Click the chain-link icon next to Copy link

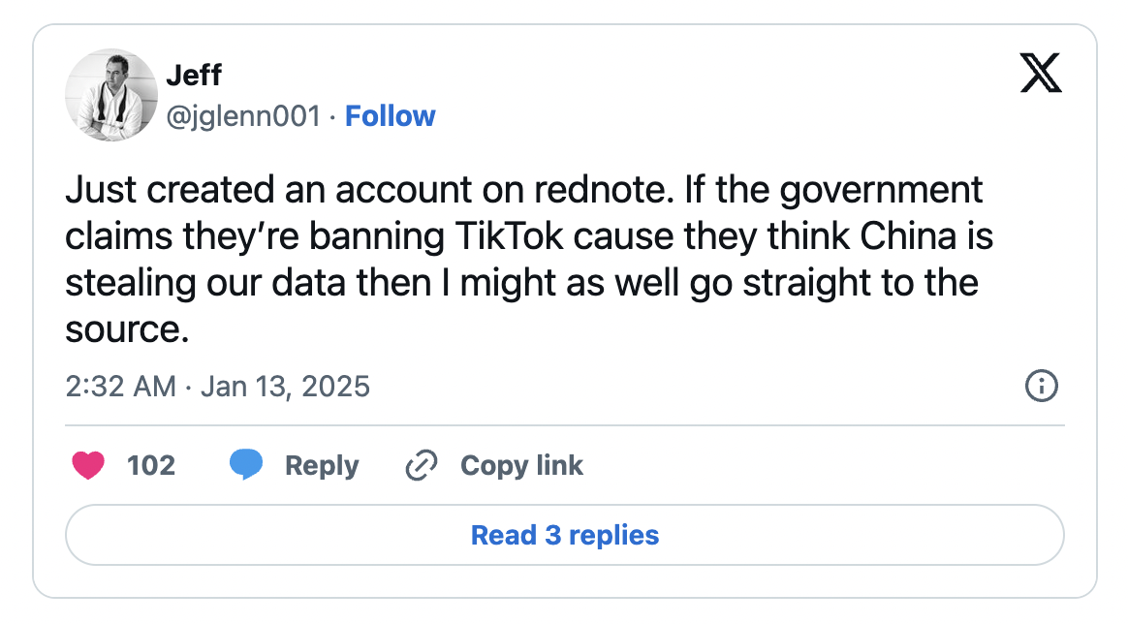(x=421, y=465)
